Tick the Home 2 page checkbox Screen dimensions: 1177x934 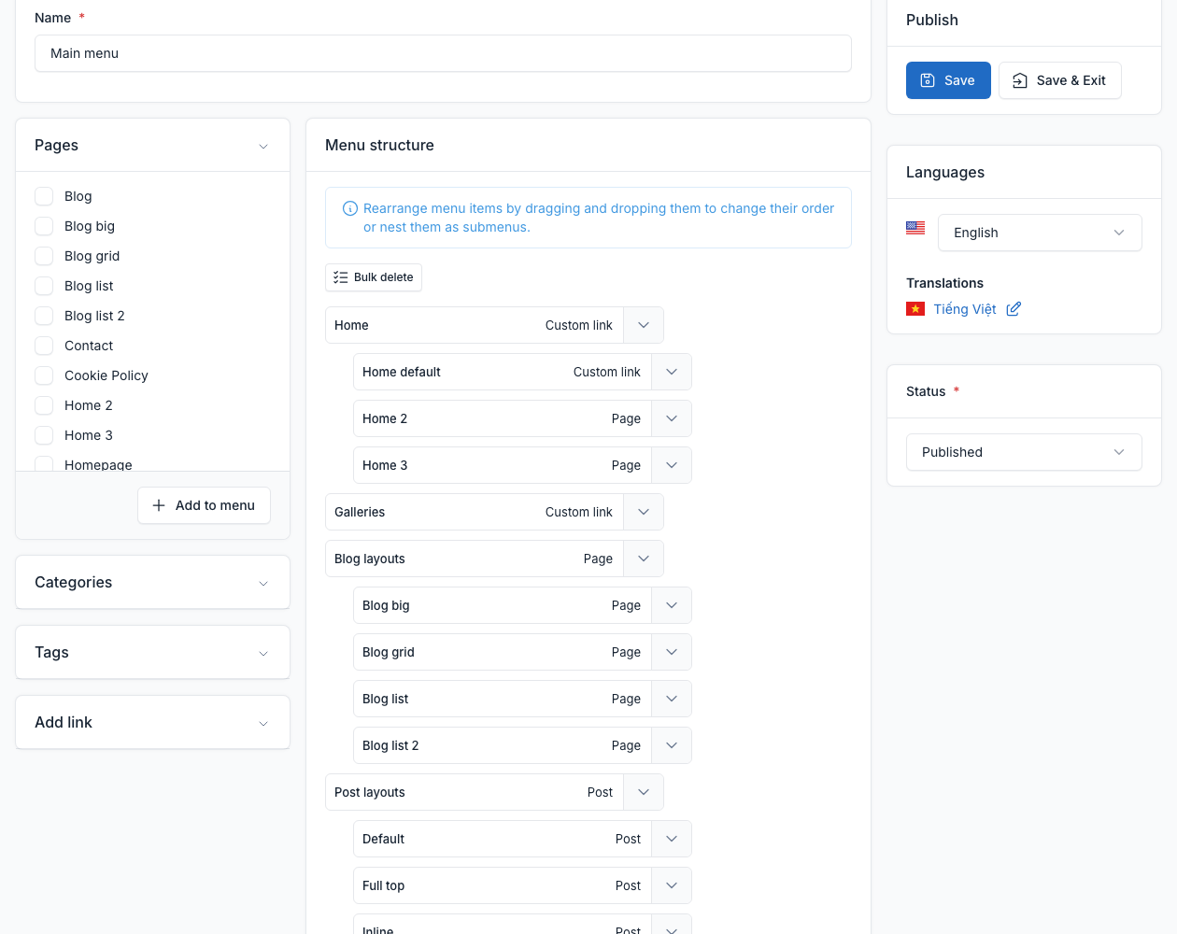(x=44, y=405)
